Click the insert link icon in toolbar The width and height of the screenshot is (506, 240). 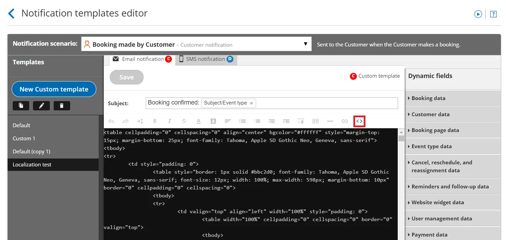(x=345, y=121)
